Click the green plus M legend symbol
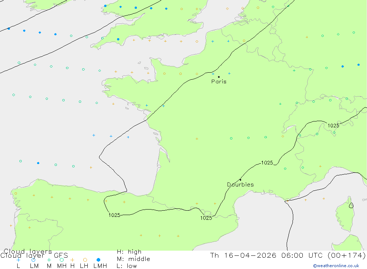The height and width of the screenshot is (269, 367). coord(49,260)
